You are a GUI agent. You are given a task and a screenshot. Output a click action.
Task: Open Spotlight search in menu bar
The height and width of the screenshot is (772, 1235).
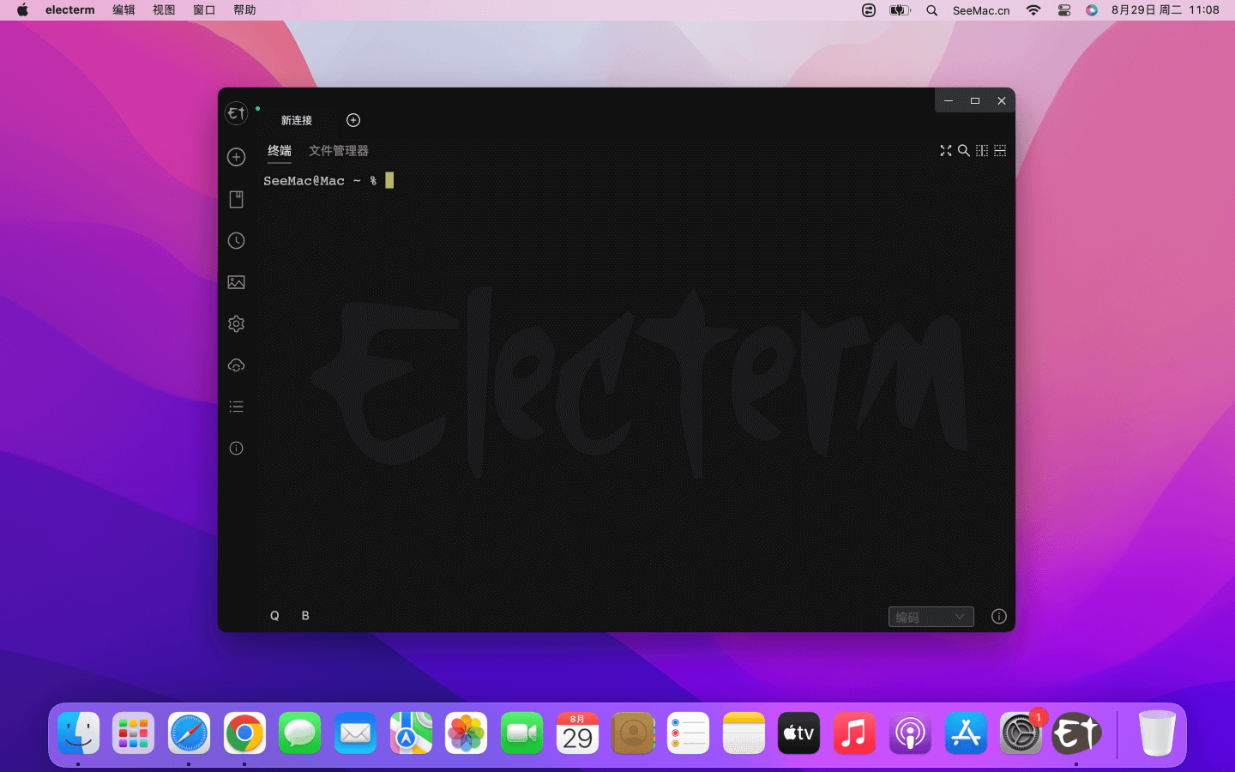[932, 10]
